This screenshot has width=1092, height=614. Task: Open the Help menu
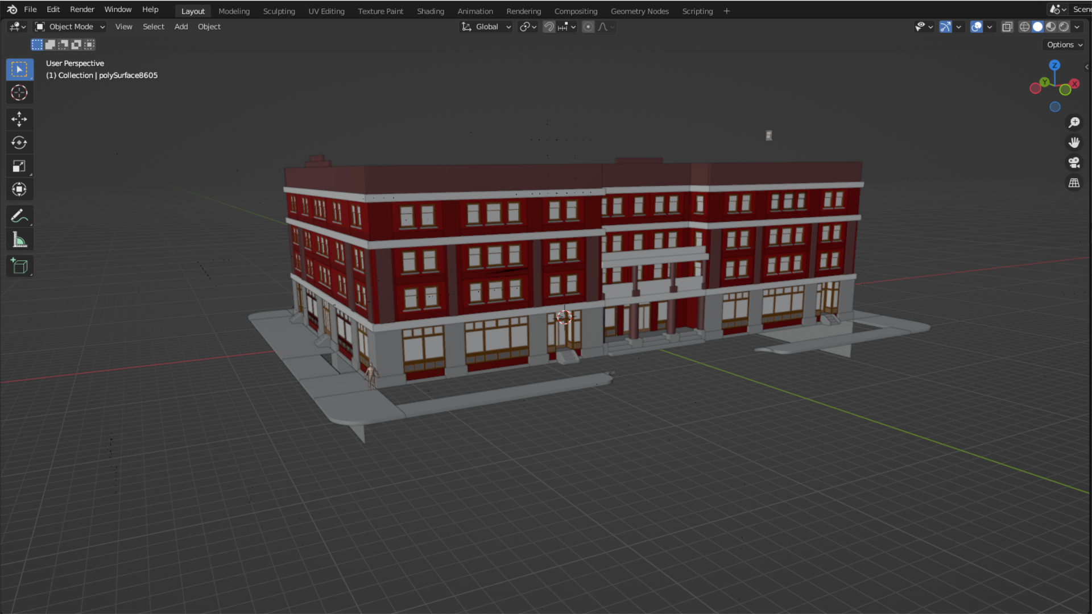click(x=150, y=9)
